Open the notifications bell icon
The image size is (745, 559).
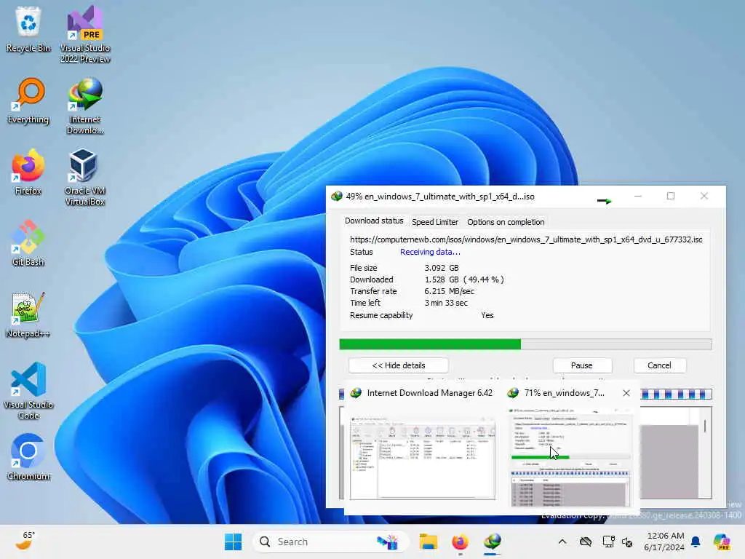696,542
